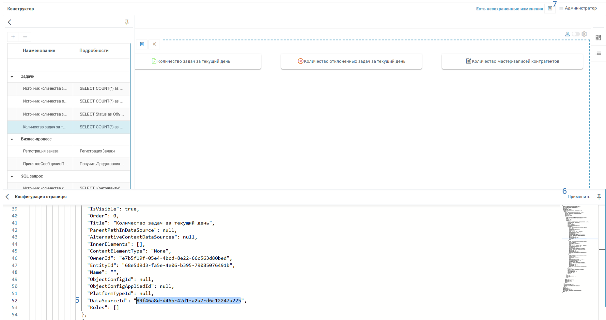Pin the Конфигурация страницы panel

599,196
